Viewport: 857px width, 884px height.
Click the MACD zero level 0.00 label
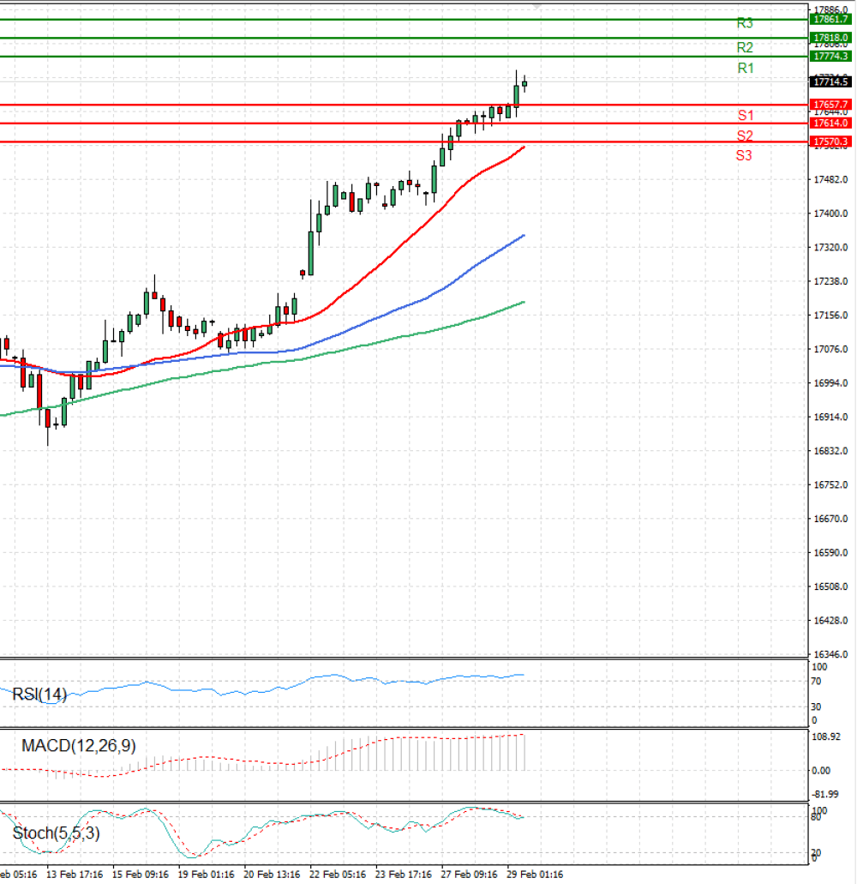[821, 771]
